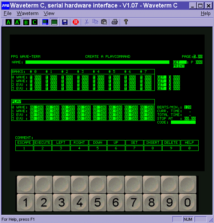Click the BEATS/MIN value 120 field
Screen dimensions: 214x223
coord(188,107)
